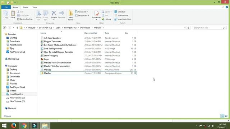Switch to large thumbnails view icon
Screen dimensions: 230x129
(226, 116)
